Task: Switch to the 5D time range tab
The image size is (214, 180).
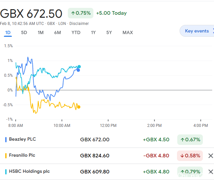Action: (24, 32)
